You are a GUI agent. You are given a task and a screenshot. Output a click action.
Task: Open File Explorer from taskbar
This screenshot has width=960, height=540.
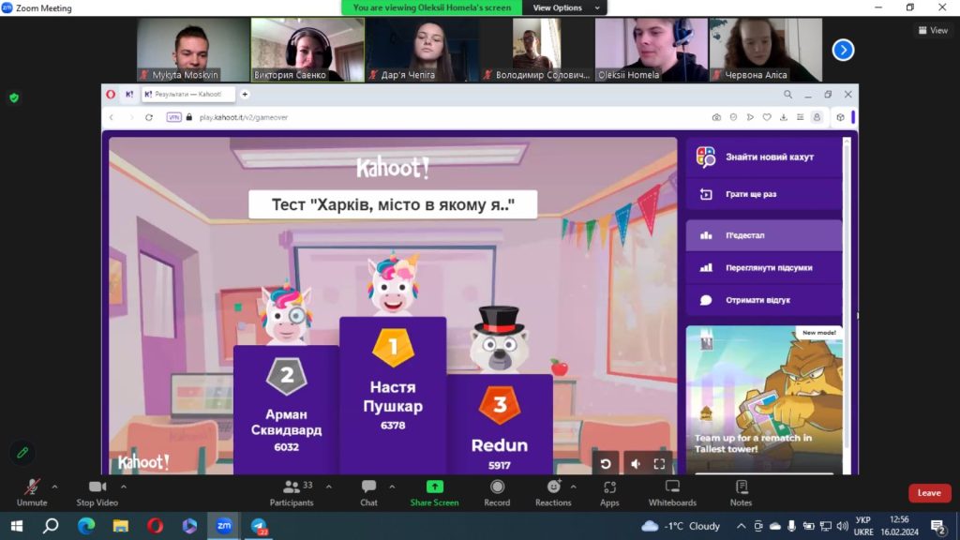[x=120, y=526]
